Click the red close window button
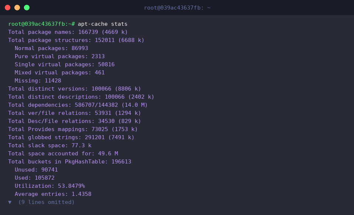 pyautogui.click(x=7, y=8)
